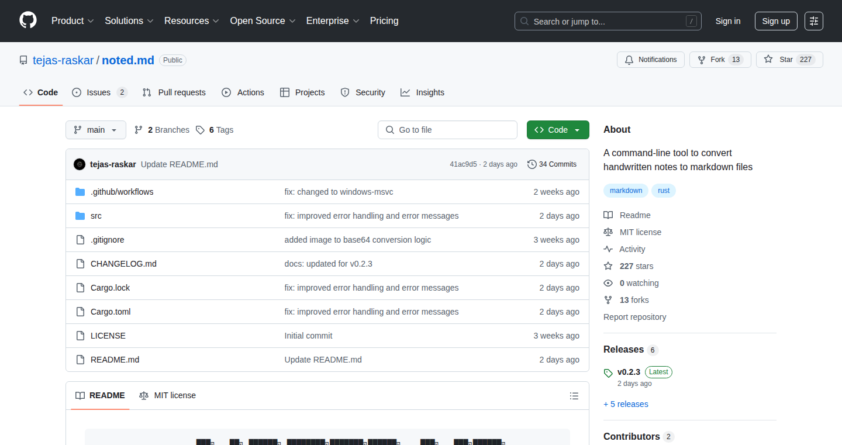Click the scale icon beside MIT license in About
The image size is (842, 445).
[x=608, y=232]
